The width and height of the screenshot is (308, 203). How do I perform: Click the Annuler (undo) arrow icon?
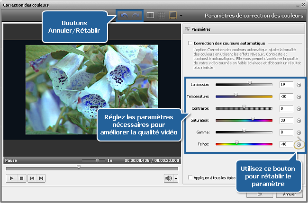click(125, 16)
